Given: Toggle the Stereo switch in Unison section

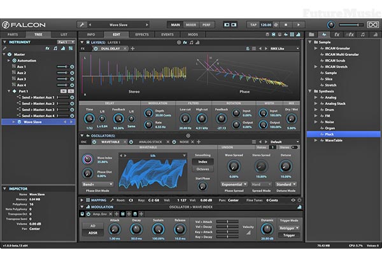Looking at the screenshot, I should pos(294,147).
